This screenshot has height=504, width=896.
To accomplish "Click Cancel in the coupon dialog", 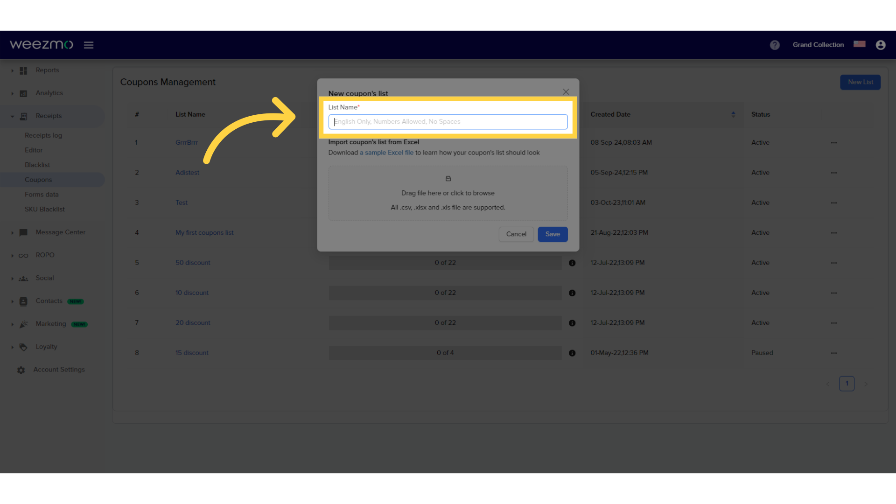I will coord(516,234).
